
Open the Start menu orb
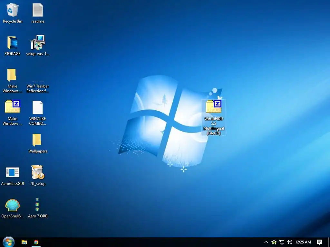(x=9, y=242)
